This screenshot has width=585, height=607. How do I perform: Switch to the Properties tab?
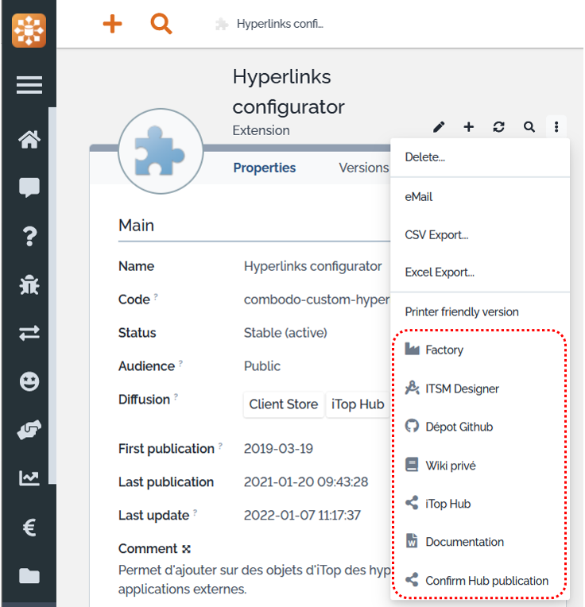point(265,168)
